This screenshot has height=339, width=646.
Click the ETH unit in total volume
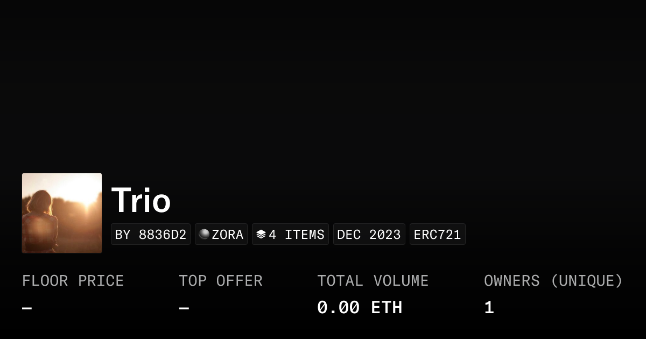pos(387,308)
